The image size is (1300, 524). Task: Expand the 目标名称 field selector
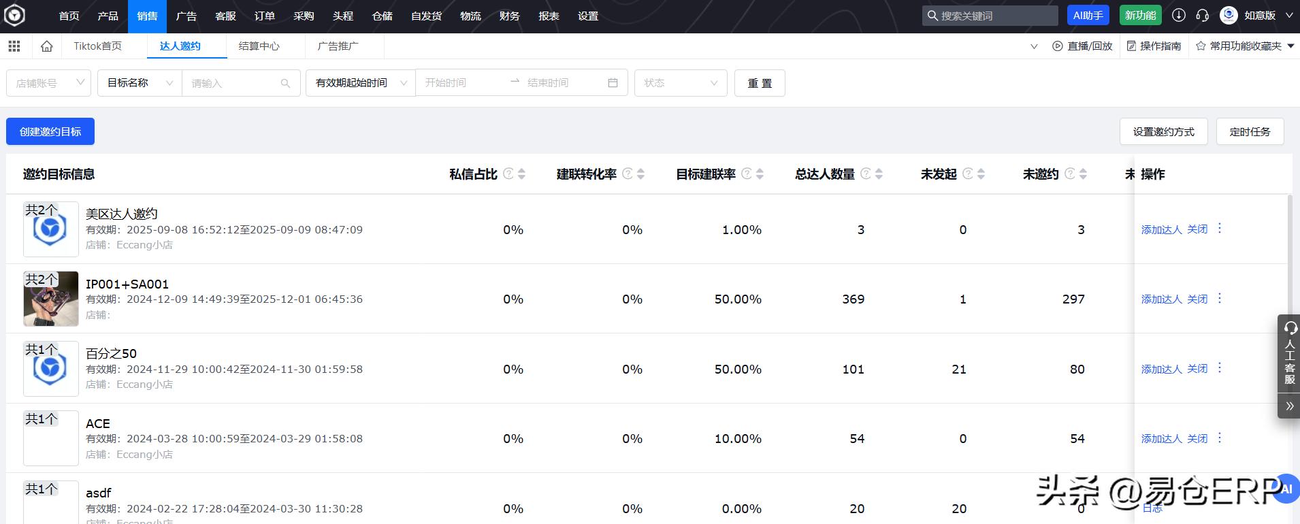pyautogui.click(x=140, y=83)
